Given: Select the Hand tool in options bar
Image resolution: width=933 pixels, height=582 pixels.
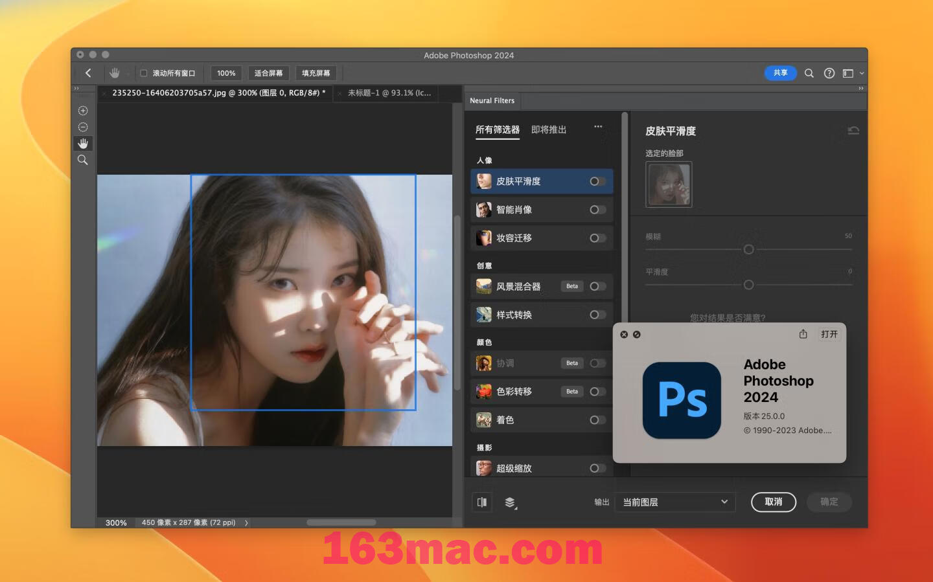Looking at the screenshot, I should pyautogui.click(x=115, y=73).
